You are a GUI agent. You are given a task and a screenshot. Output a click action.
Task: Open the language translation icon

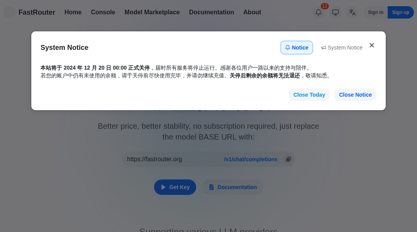point(353,12)
